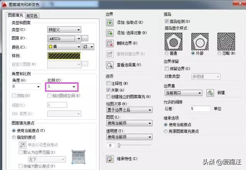Click the 新建 boundary set label
Viewport: 246px width, 170px height.
tap(221, 93)
